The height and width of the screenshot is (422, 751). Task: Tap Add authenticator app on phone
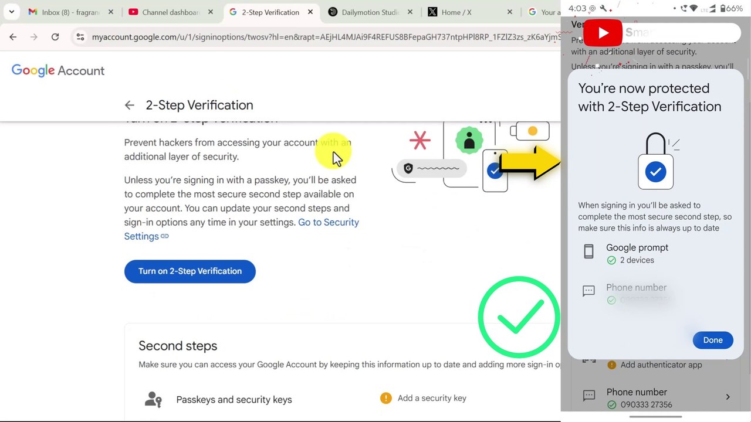click(x=661, y=365)
